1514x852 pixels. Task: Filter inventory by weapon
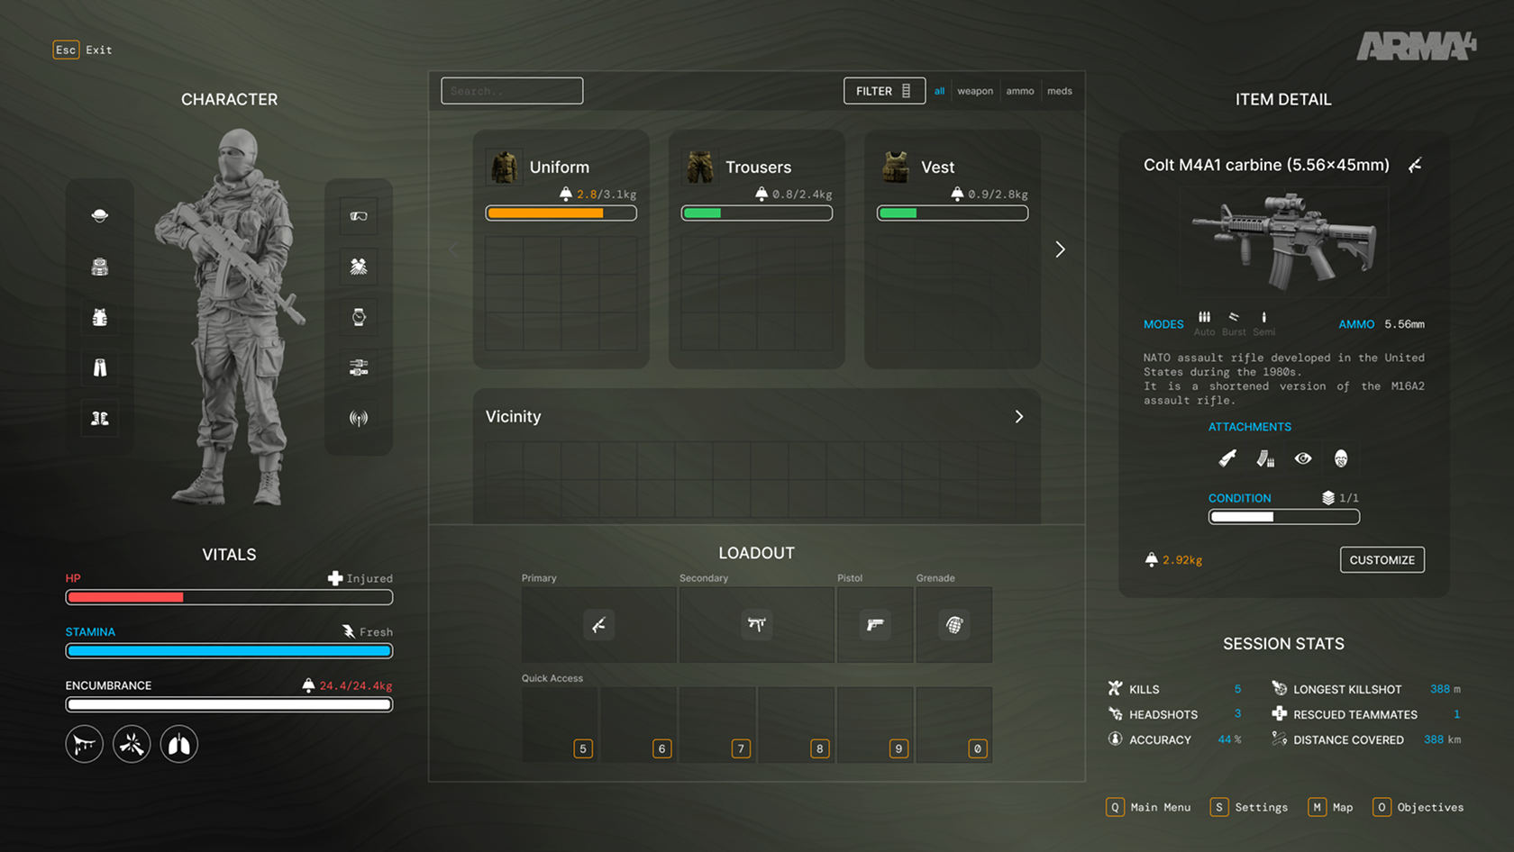point(975,91)
